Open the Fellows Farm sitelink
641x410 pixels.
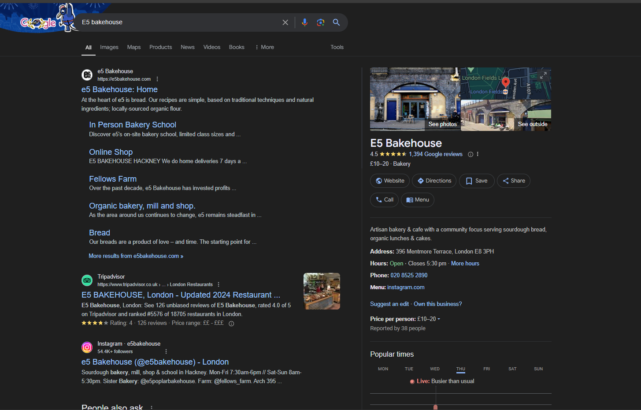(x=113, y=179)
